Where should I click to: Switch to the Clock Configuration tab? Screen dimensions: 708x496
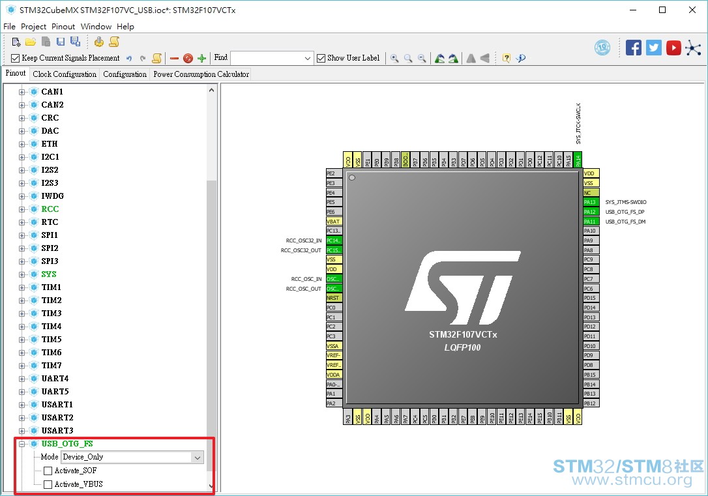65,74
